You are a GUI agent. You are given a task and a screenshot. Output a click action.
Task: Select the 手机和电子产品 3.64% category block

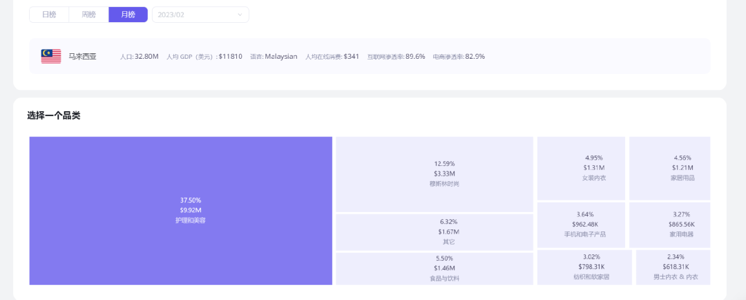581,225
